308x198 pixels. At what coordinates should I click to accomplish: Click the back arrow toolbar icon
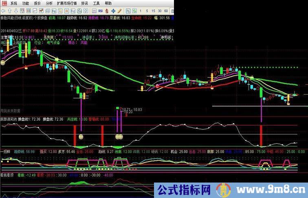(x=3, y=11)
